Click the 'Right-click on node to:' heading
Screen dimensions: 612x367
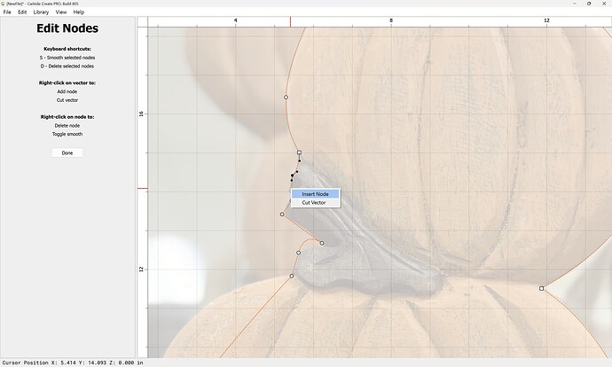coord(67,117)
